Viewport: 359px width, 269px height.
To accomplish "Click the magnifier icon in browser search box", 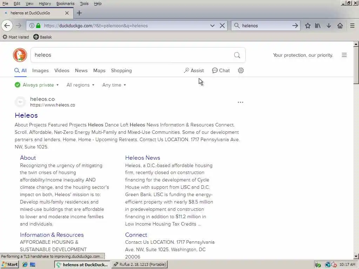I will pos(237,26).
